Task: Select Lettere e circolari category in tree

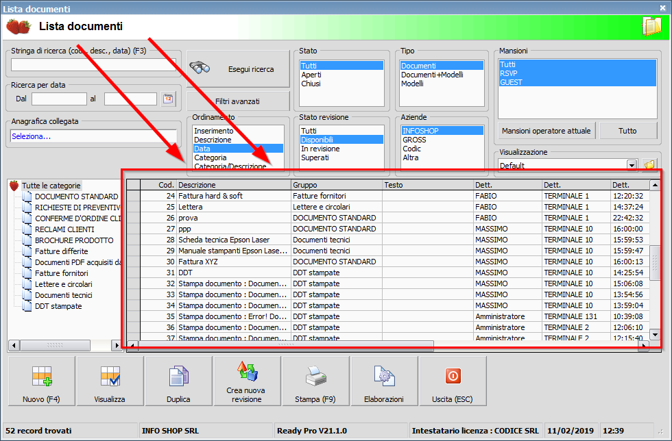Action: pos(63,284)
